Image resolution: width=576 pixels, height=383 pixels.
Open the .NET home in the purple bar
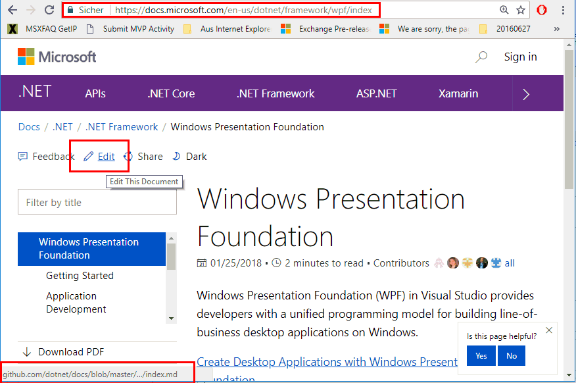(35, 91)
